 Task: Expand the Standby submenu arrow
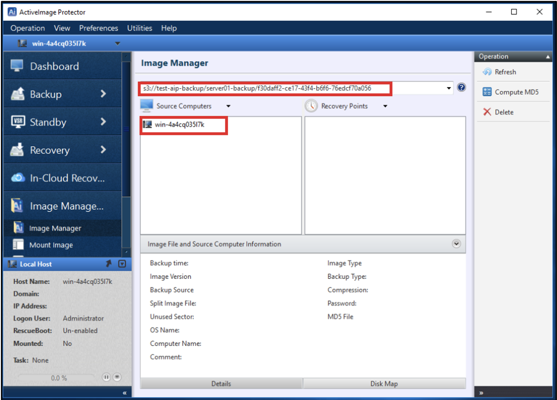pos(103,122)
